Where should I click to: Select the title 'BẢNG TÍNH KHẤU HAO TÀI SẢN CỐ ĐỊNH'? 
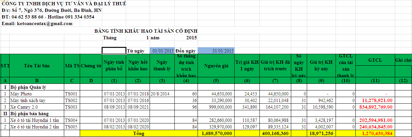[x=146, y=31]
